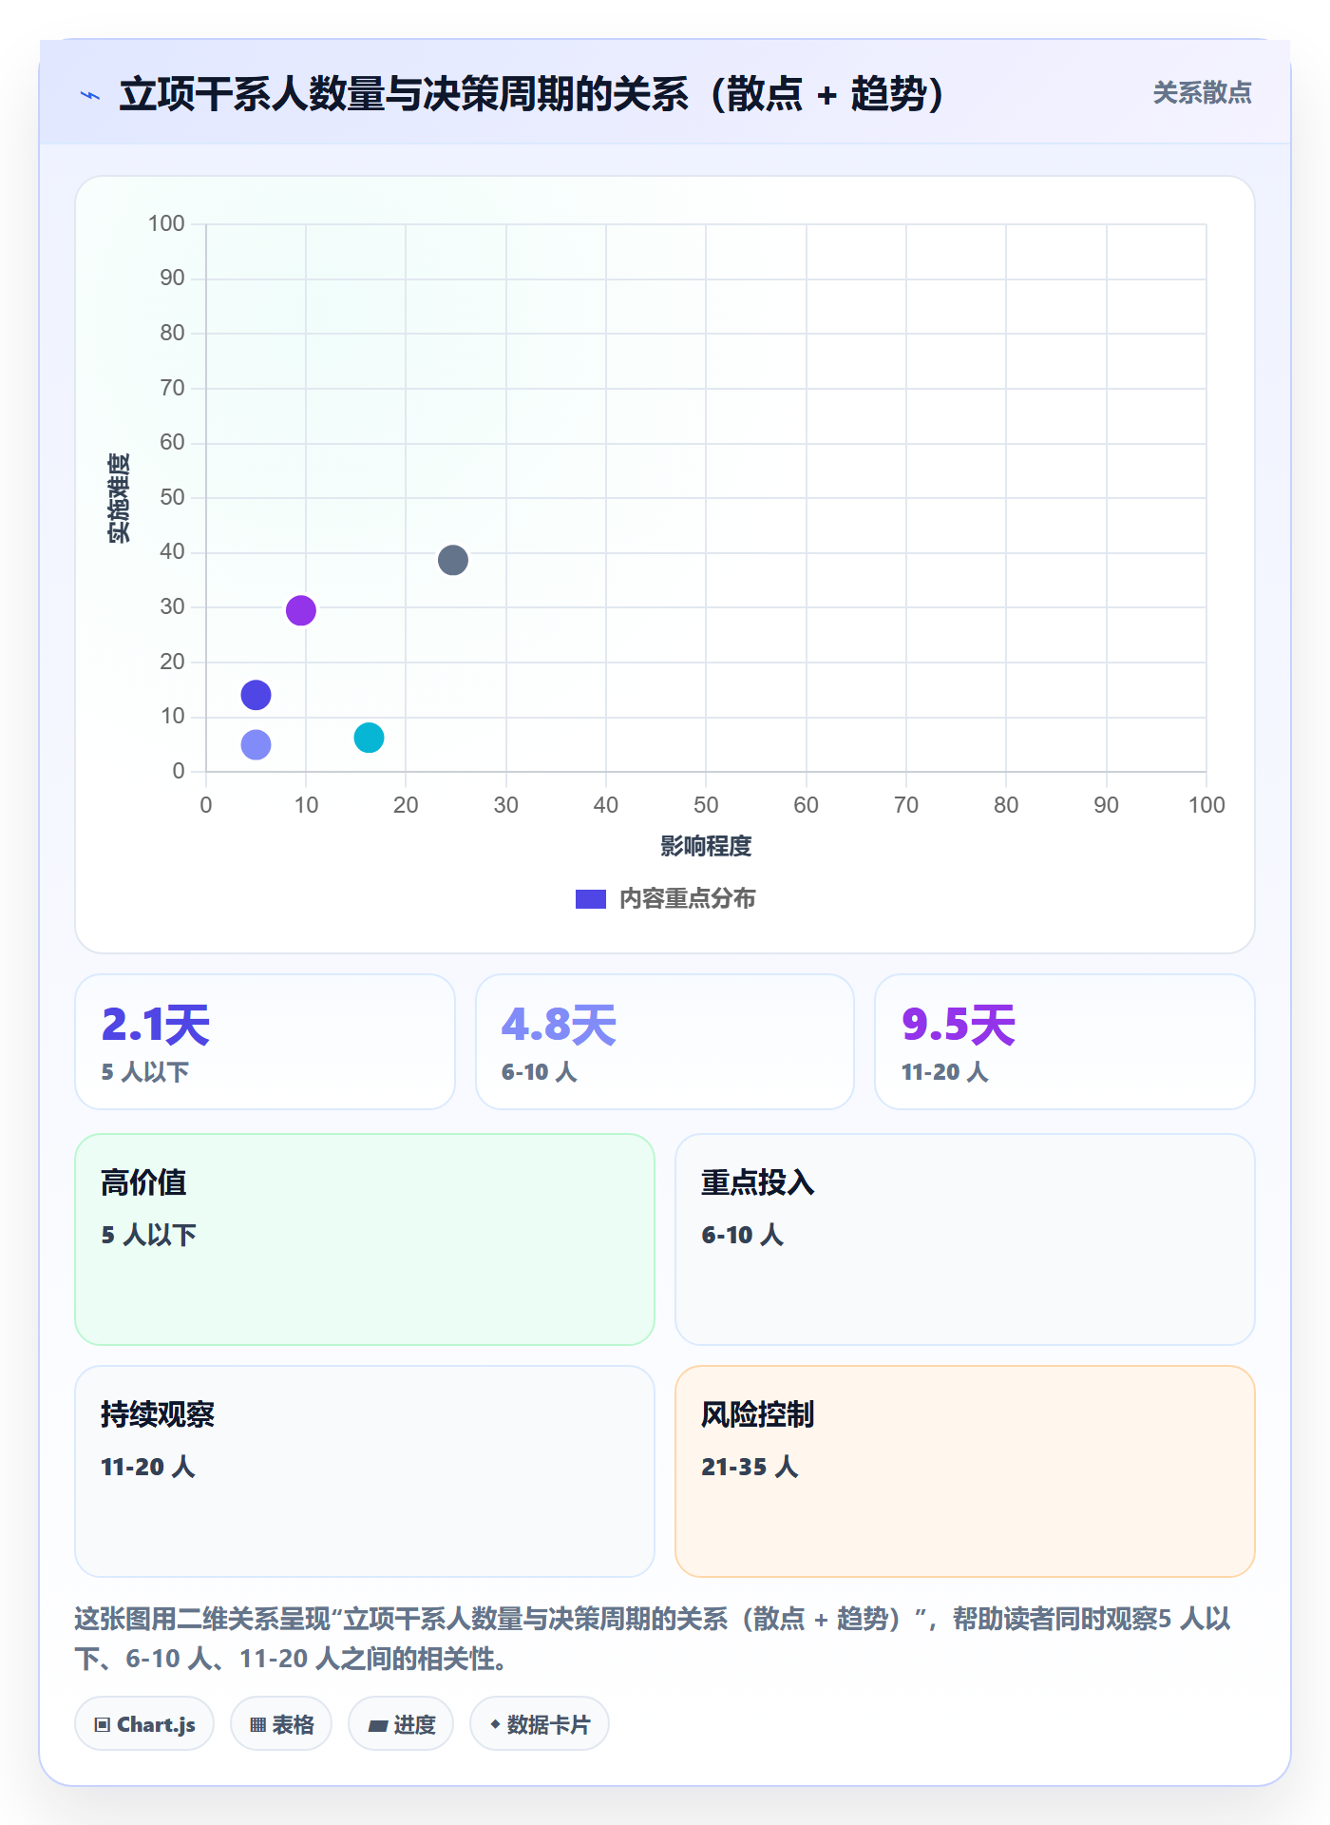Click the 11-20 人 text in 持续观察 card
1330x1825 pixels.
pyautogui.click(x=148, y=1467)
